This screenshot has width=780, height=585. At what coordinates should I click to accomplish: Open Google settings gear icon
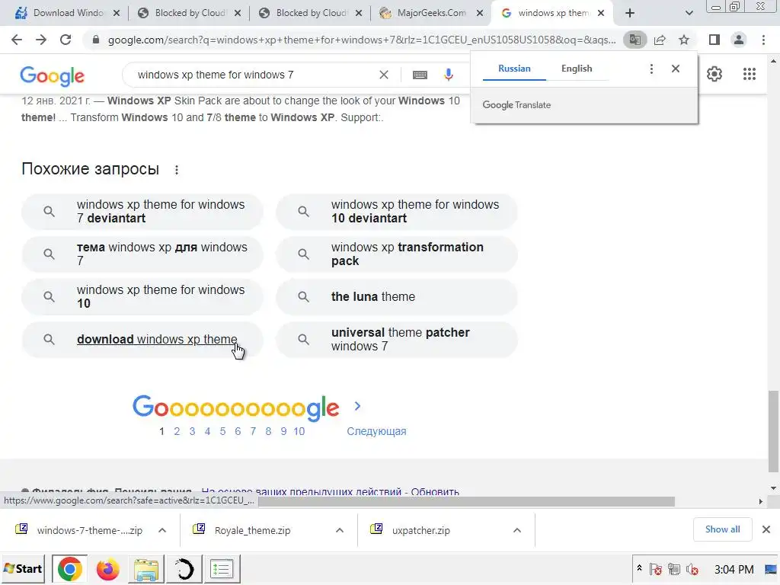click(x=714, y=74)
